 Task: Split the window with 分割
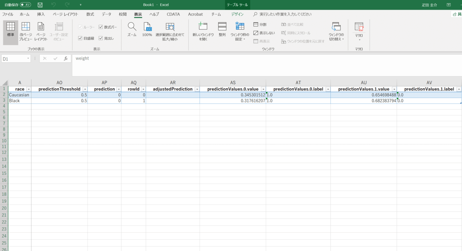(260, 25)
